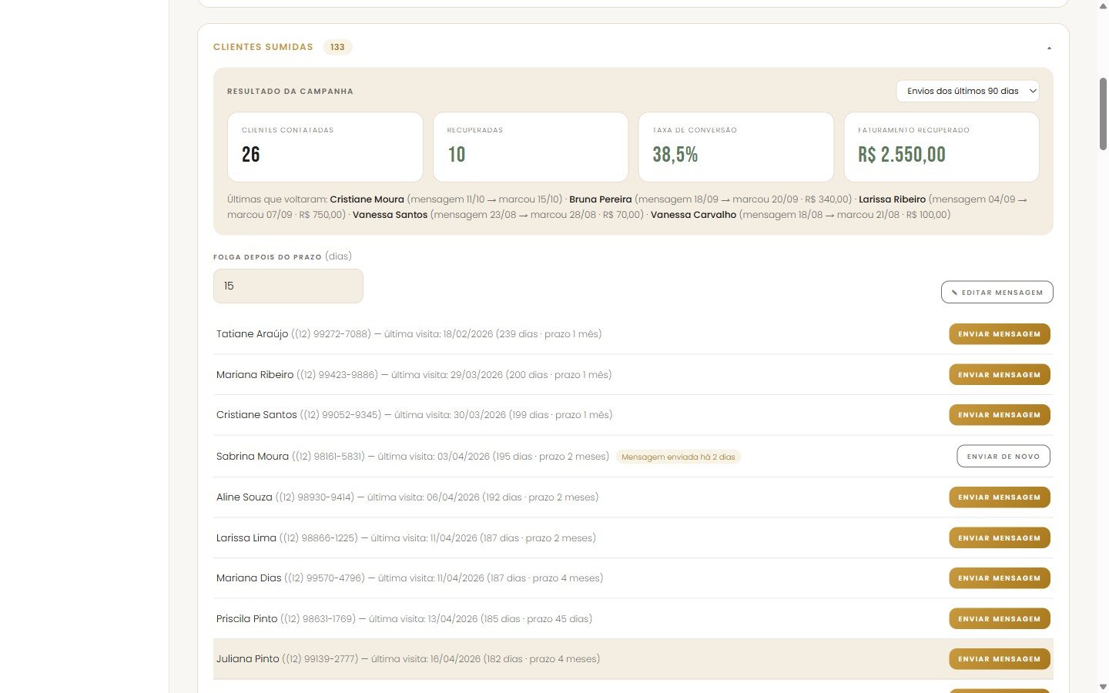This screenshot has height=693, width=1109.
Task: Click Enviar de Novo for Sabrina Moura
Action: [1003, 457]
